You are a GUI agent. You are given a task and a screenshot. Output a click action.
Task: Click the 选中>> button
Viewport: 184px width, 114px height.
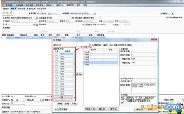(x=79, y=74)
